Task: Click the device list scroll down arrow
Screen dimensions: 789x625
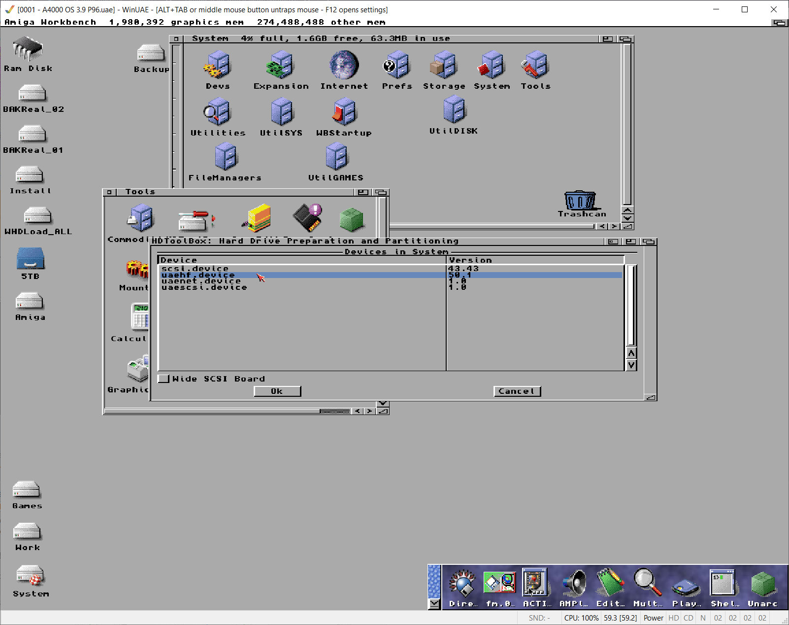Action: point(631,365)
